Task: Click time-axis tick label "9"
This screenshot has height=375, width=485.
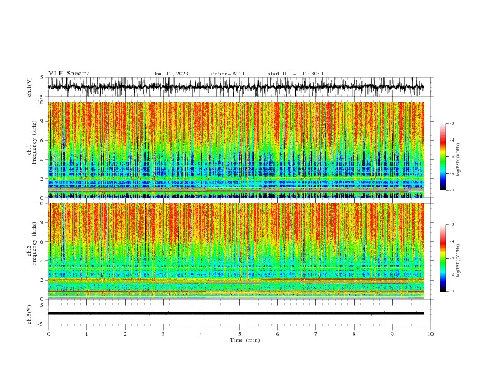Action: (392, 334)
